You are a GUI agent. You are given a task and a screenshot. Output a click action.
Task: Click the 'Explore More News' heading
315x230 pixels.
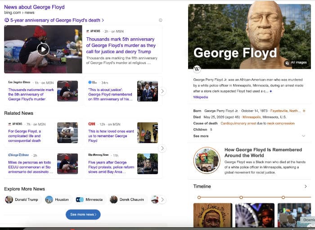[x=24, y=189]
